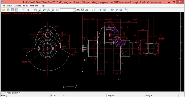Open a drawing file via folder icon
Viewport: 185px width, 97px height.
click(x=4, y=10)
